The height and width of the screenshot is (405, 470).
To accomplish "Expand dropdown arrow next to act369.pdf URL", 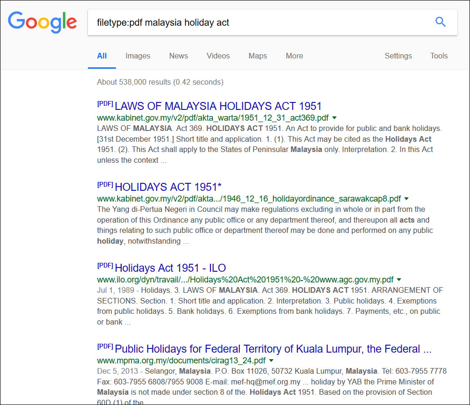I will 334,118.
